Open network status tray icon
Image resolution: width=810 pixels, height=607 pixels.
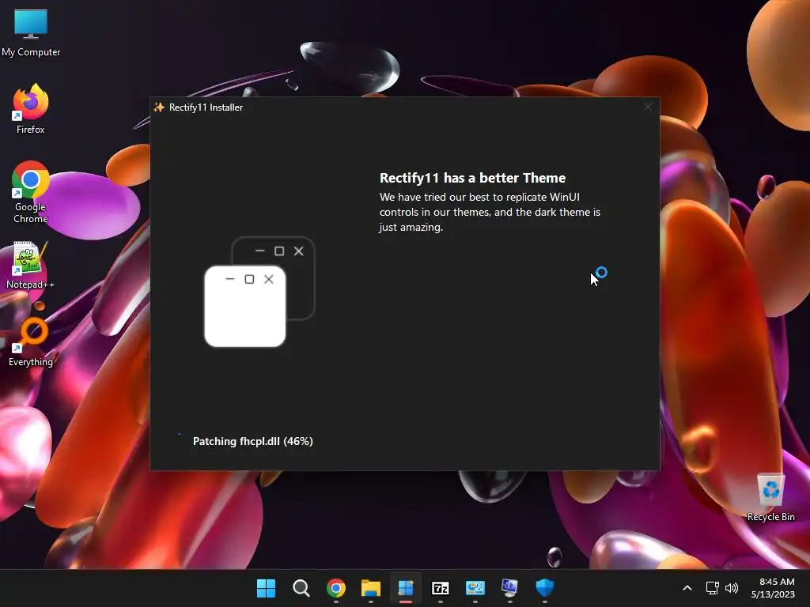tap(713, 588)
